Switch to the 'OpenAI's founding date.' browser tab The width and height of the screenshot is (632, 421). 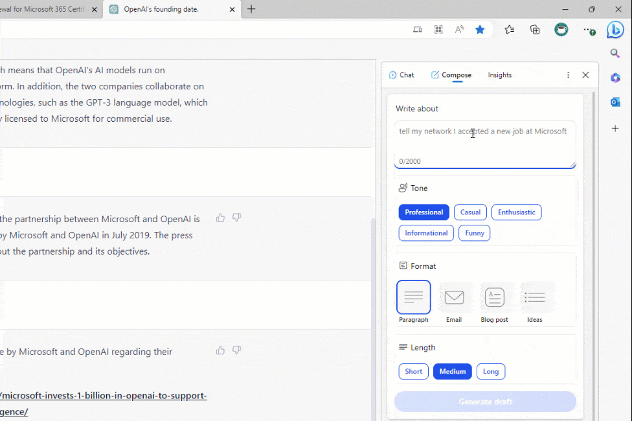tap(172, 9)
